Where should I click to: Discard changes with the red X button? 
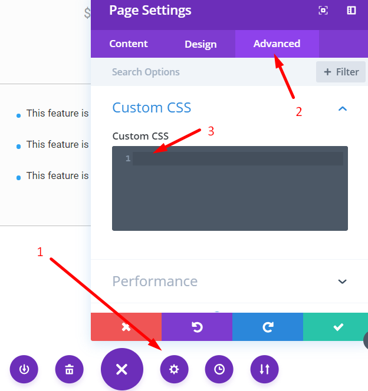(126, 327)
